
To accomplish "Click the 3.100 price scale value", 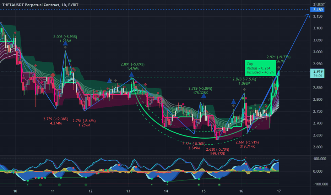I will click(318, 28).
